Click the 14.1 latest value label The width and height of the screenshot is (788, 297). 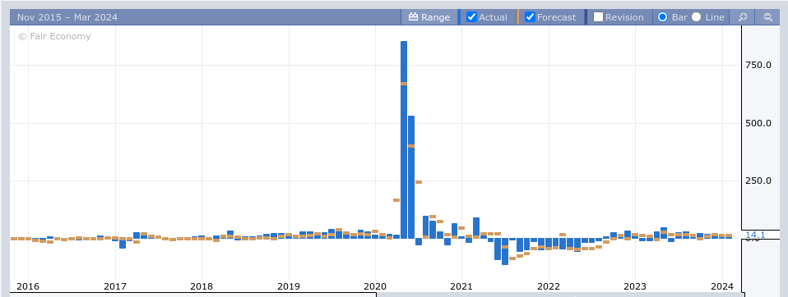(x=755, y=235)
